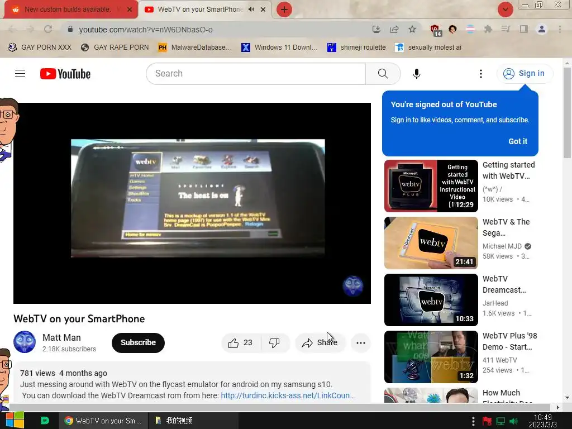Dislike the video with thumbs down
The height and width of the screenshot is (429, 572).
(x=274, y=343)
